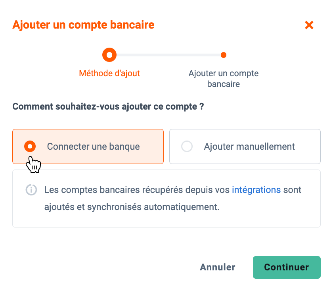Click the 'Ajouter un compte bancaire' dialog title
The width and height of the screenshot is (333, 293).
84,25
